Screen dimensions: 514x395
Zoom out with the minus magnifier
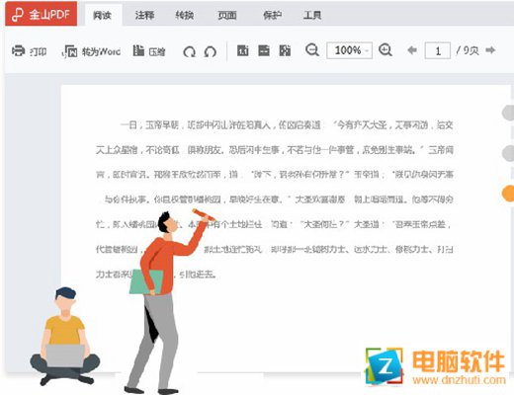[312, 50]
